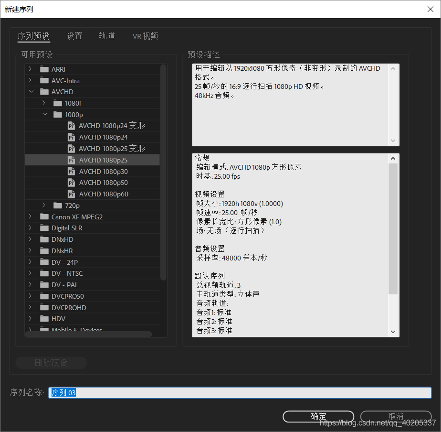Screen dimensions: 441x432
Task: Expand the DV - NTSC folder
Action: [x=30, y=273]
